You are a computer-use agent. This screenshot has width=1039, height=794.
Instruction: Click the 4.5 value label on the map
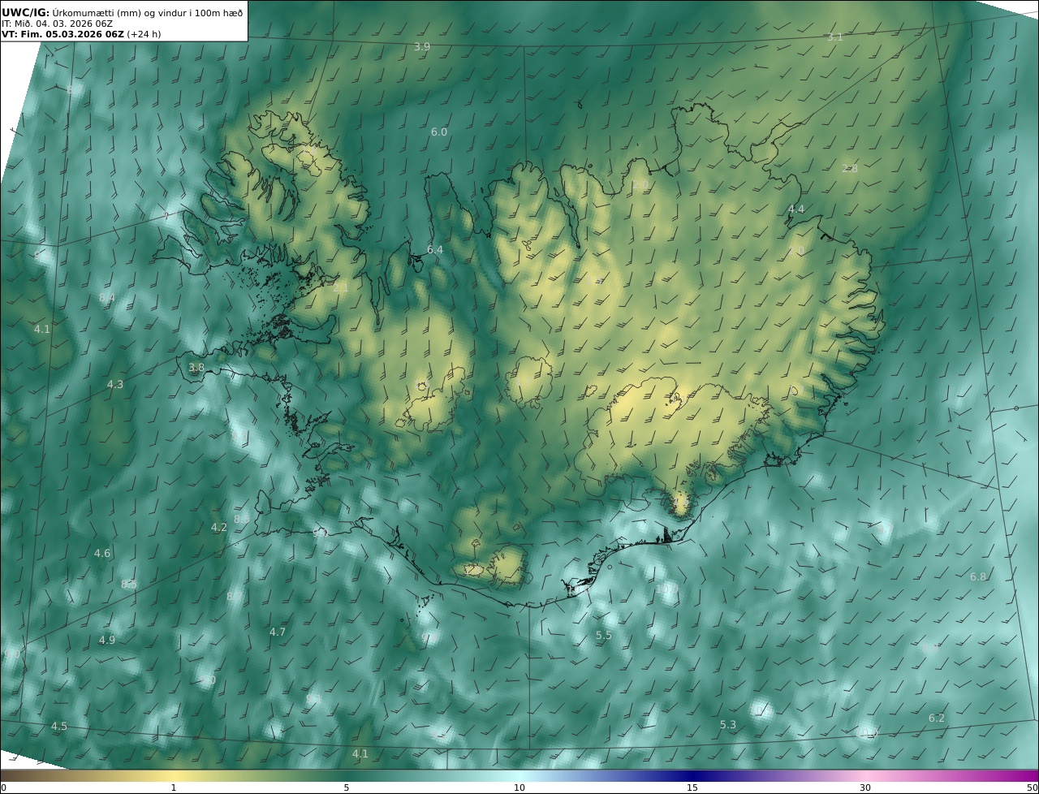pos(59,727)
